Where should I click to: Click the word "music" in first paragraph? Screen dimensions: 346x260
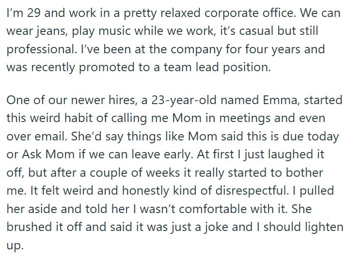pos(115,31)
